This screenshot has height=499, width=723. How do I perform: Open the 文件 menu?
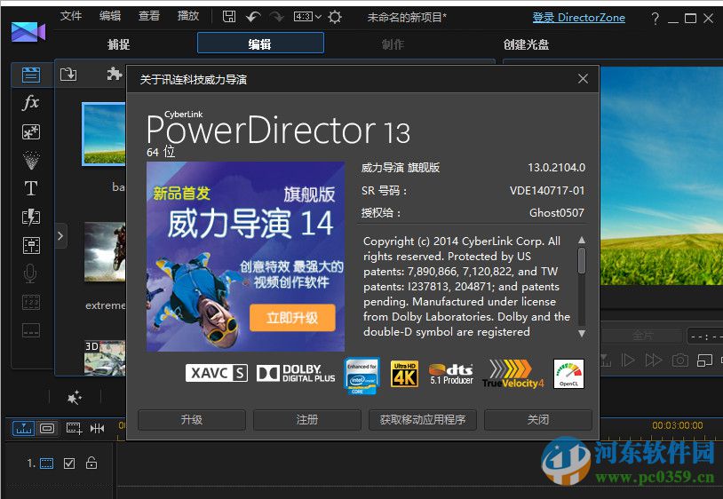click(x=71, y=16)
